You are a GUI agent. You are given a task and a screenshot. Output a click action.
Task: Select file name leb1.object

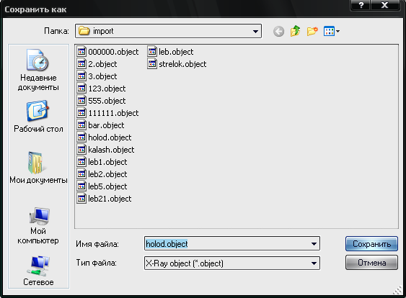point(107,162)
